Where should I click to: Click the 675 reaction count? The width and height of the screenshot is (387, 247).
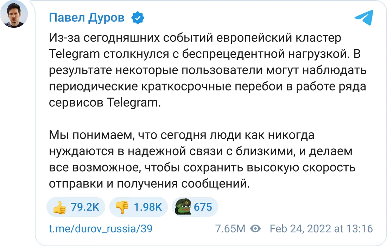[x=203, y=207]
